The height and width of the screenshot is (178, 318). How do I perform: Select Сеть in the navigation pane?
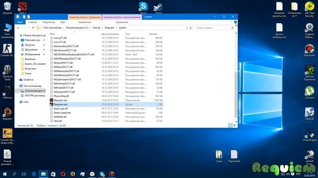[26, 102]
